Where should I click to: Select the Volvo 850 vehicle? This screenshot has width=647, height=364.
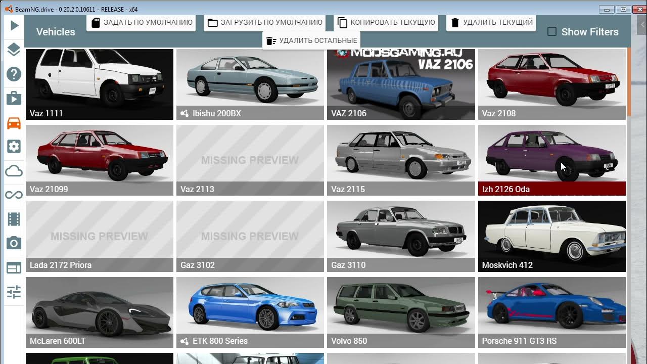(x=401, y=312)
